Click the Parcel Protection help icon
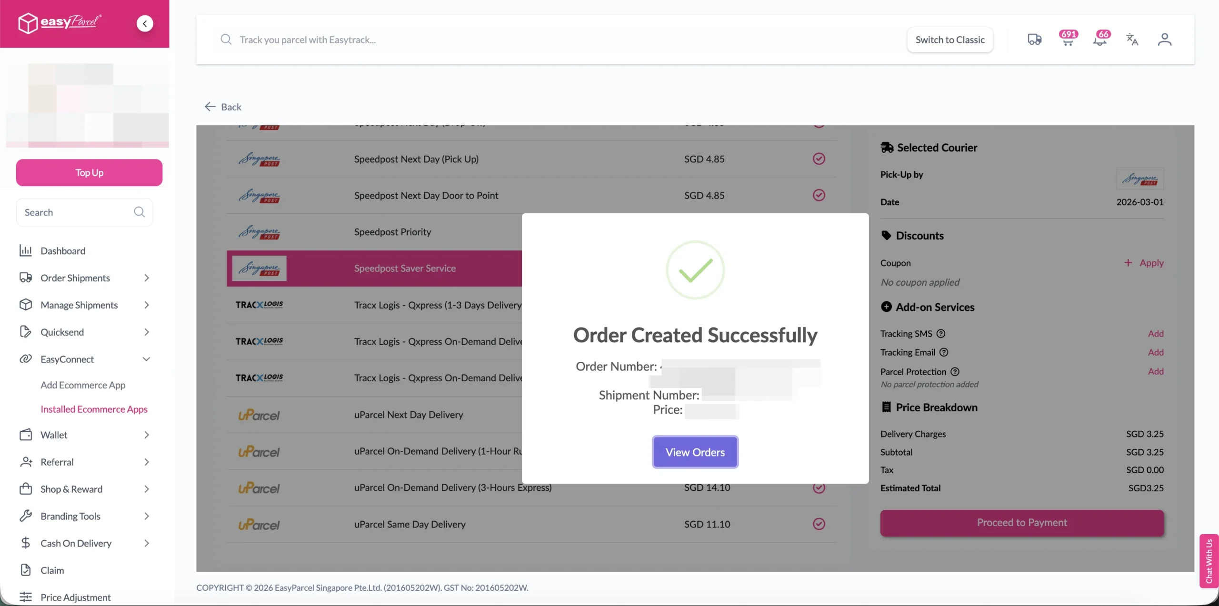This screenshot has height=606, width=1219. 955,372
